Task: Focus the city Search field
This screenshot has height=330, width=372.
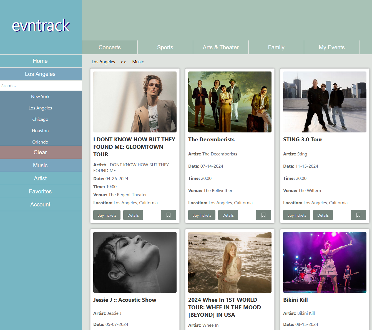Action: (x=41, y=86)
